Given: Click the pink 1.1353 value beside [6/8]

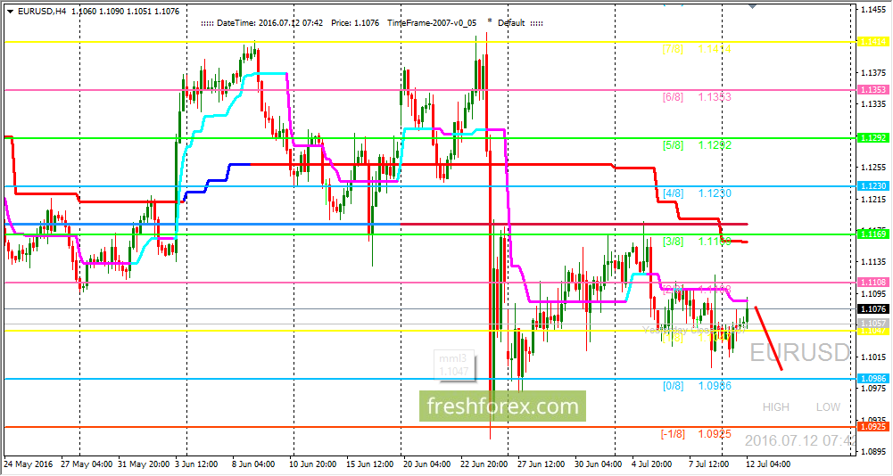Looking at the screenshot, I should (715, 97).
